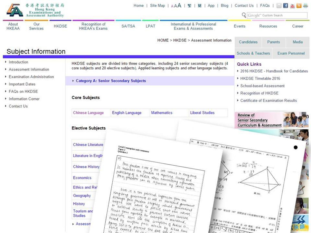Open School-based Assessment quick link
This screenshot has height=233, width=311.
[x=262, y=86]
